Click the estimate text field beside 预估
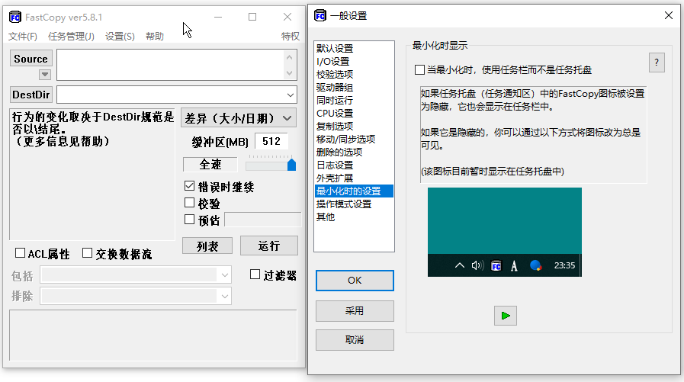The width and height of the screenshot is (684, 382). coord(263,220)
